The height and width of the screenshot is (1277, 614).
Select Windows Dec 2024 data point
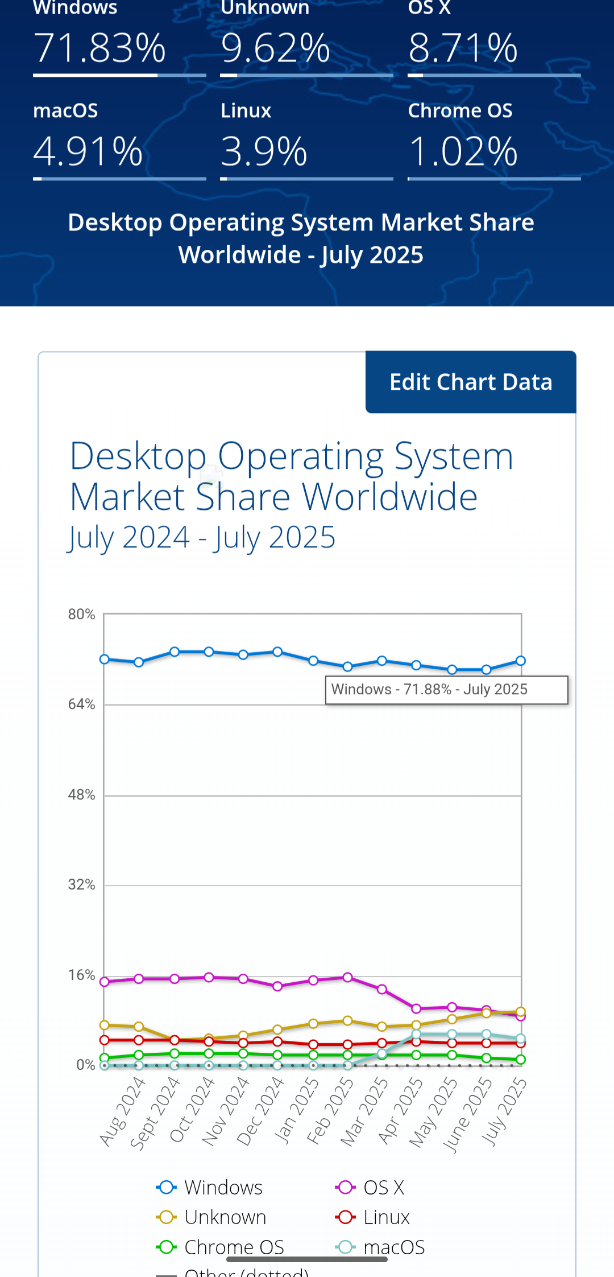(277, 652)
